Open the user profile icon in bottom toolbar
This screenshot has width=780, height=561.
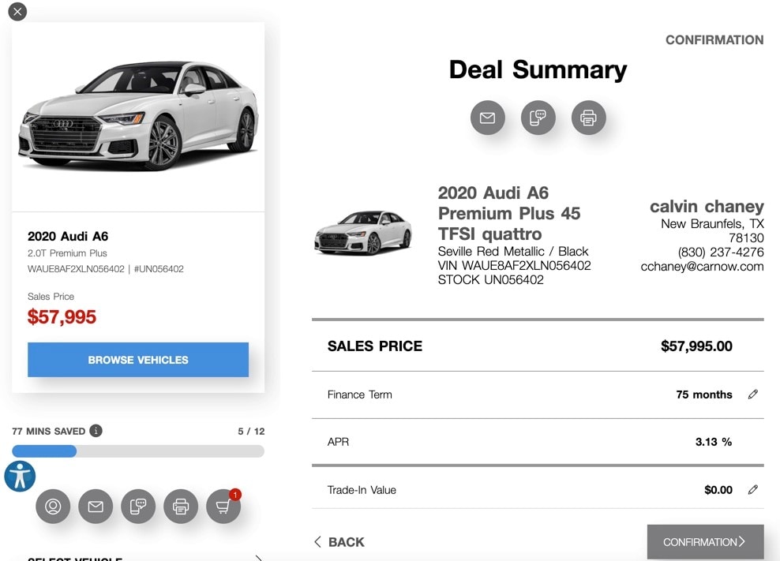tap(53, 507)
